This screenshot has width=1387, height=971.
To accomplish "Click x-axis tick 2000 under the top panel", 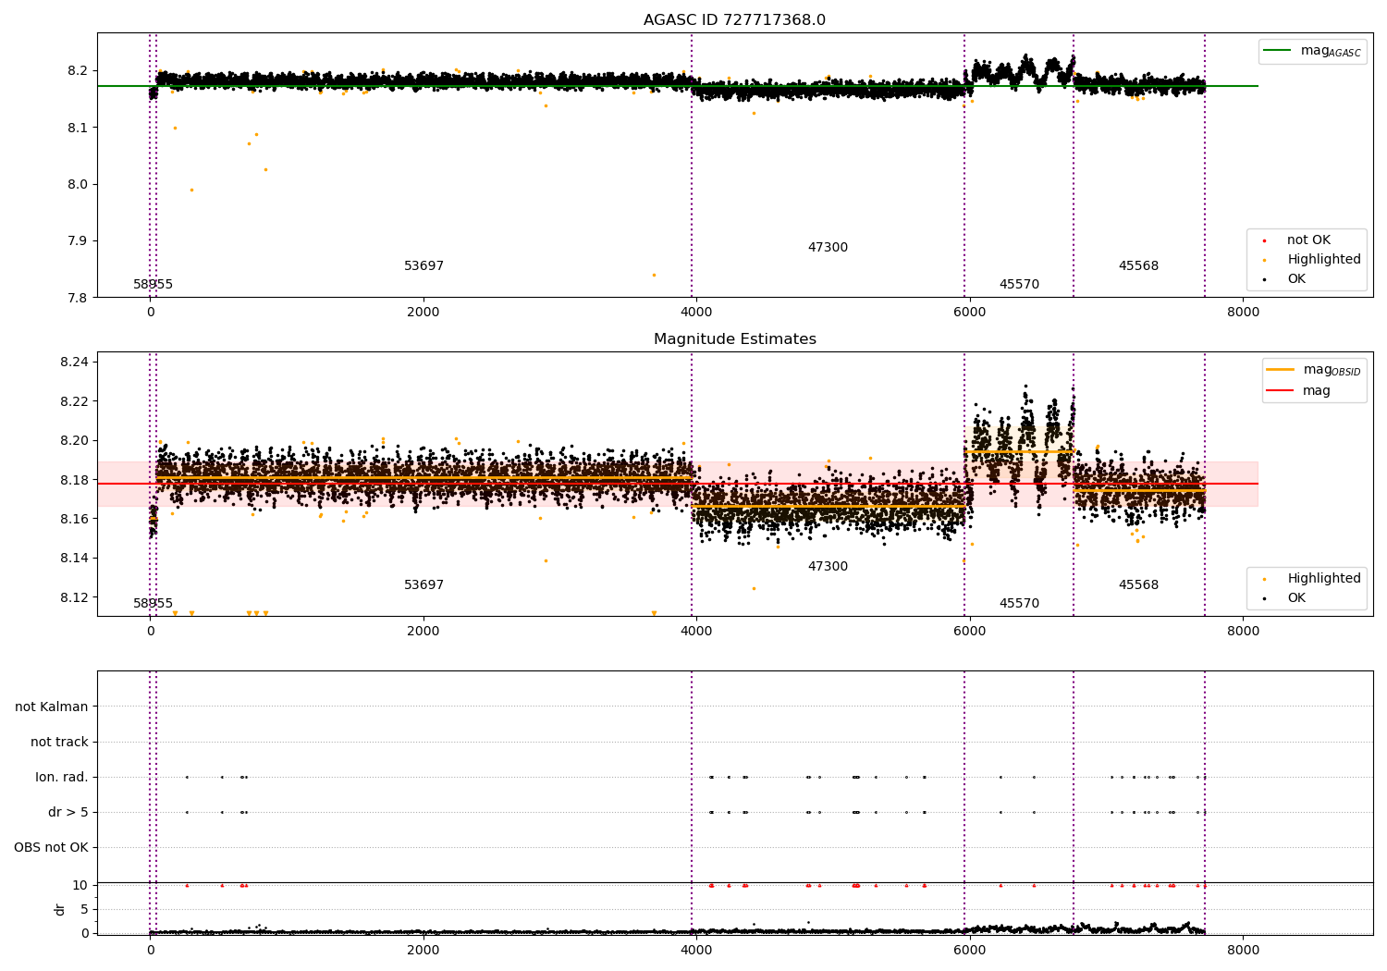I will point(423,313).
